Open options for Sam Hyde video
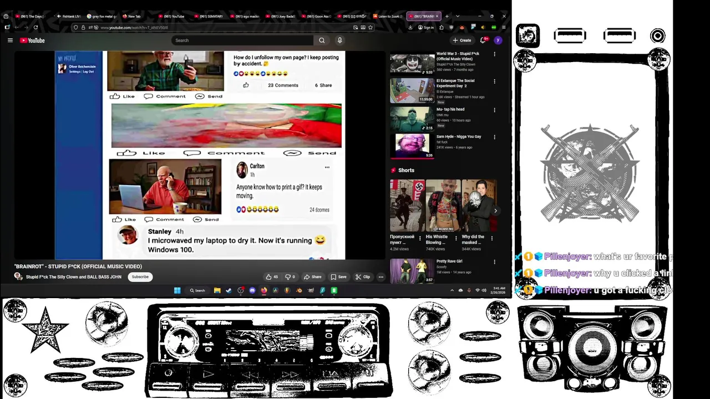This screenshot has width=710, height=399. [494, 137]
